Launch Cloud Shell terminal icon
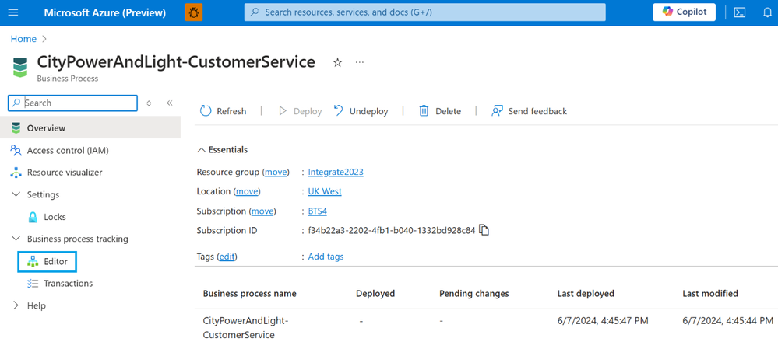Viewport: 778px width, 342px height. pos(740,13)
